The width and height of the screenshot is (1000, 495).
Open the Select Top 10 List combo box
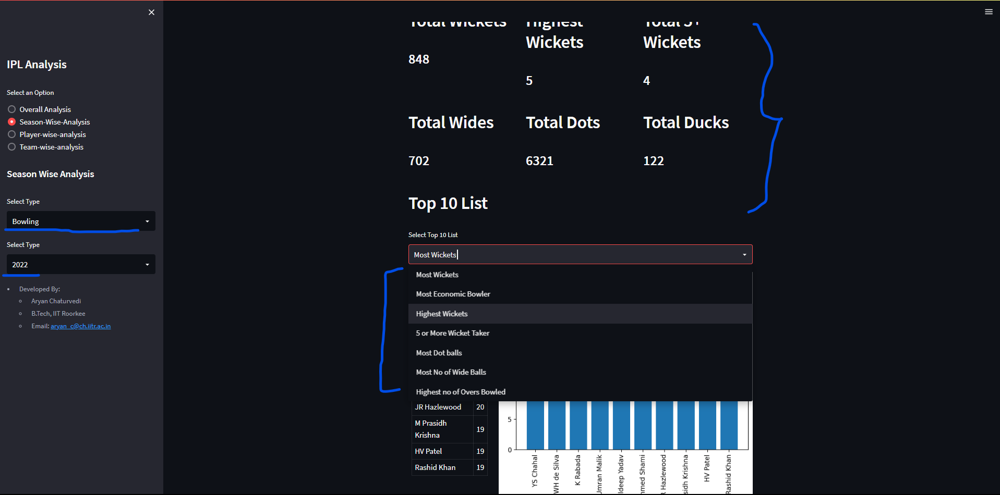tap(580, 254)
